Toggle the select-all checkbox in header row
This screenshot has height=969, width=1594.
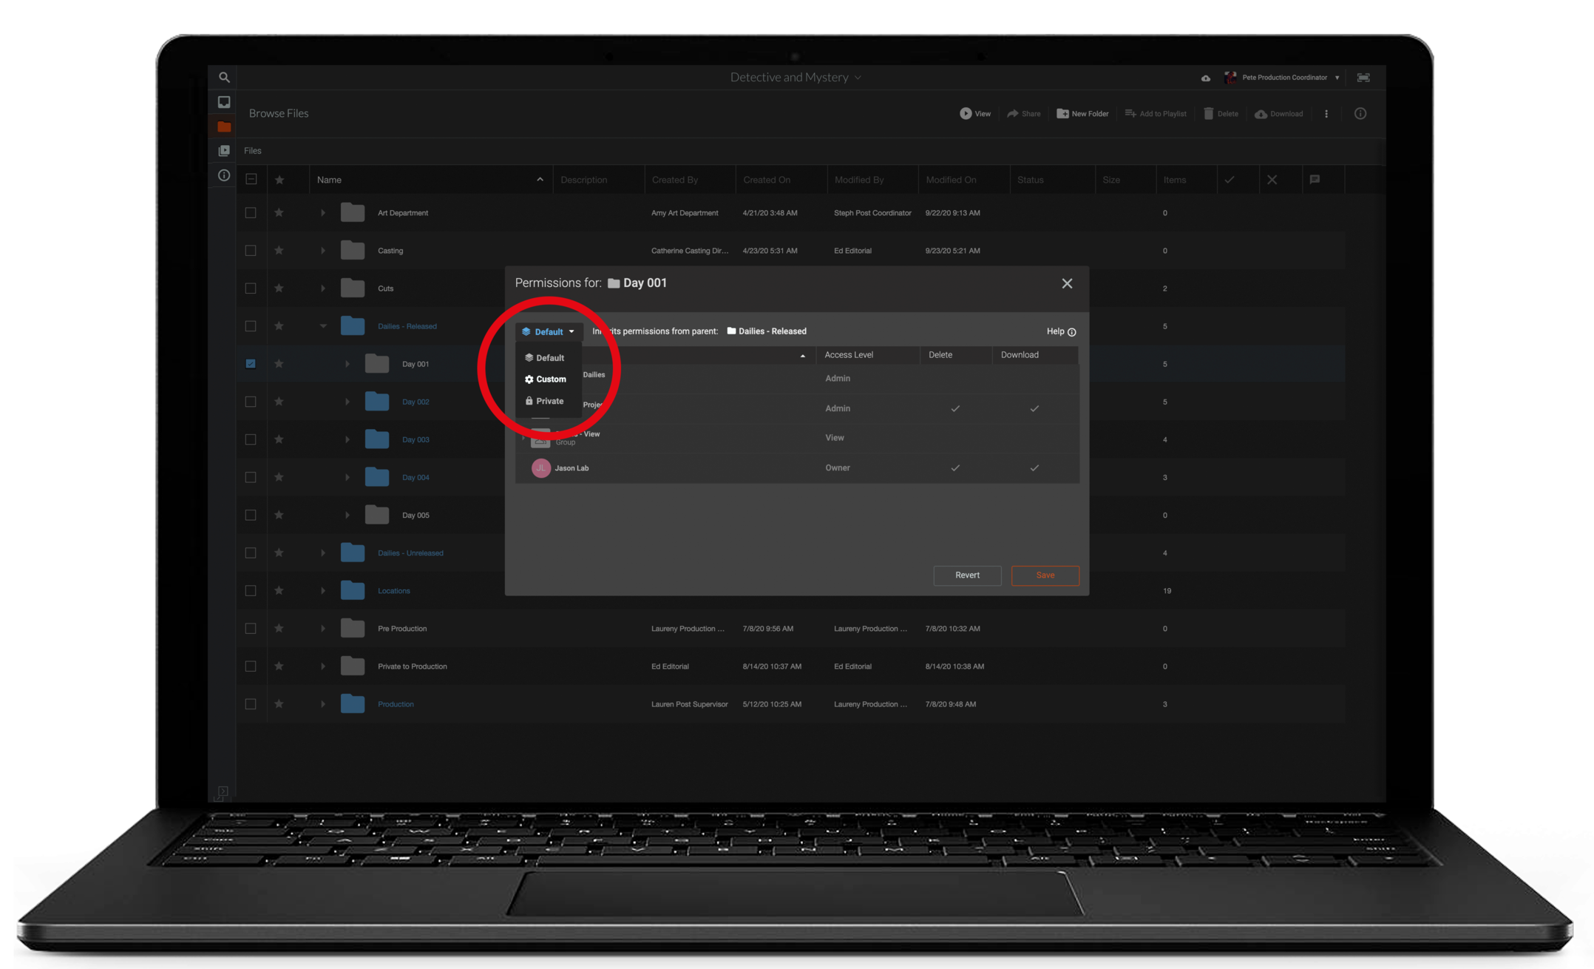pos(251,180)
